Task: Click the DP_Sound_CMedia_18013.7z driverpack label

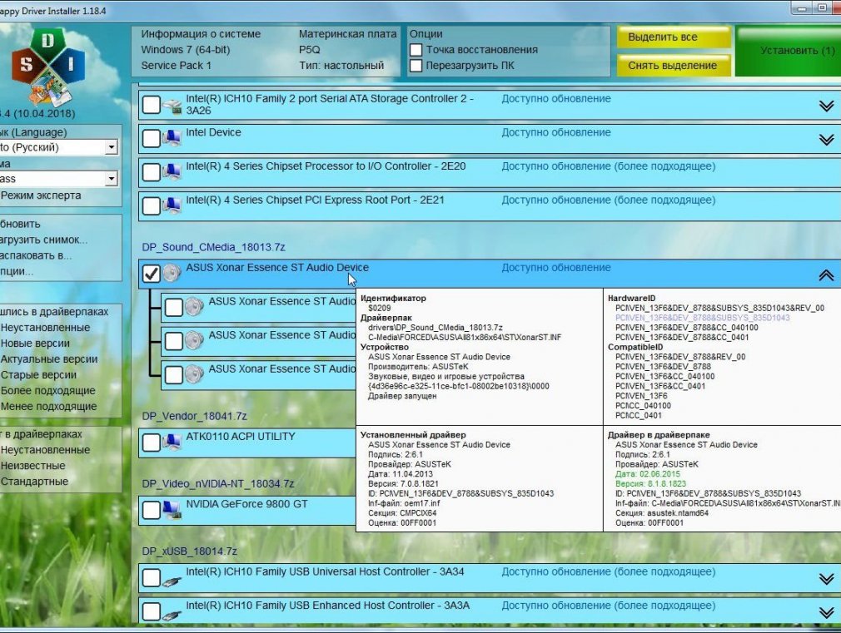Action: click(x=213, y=247)
